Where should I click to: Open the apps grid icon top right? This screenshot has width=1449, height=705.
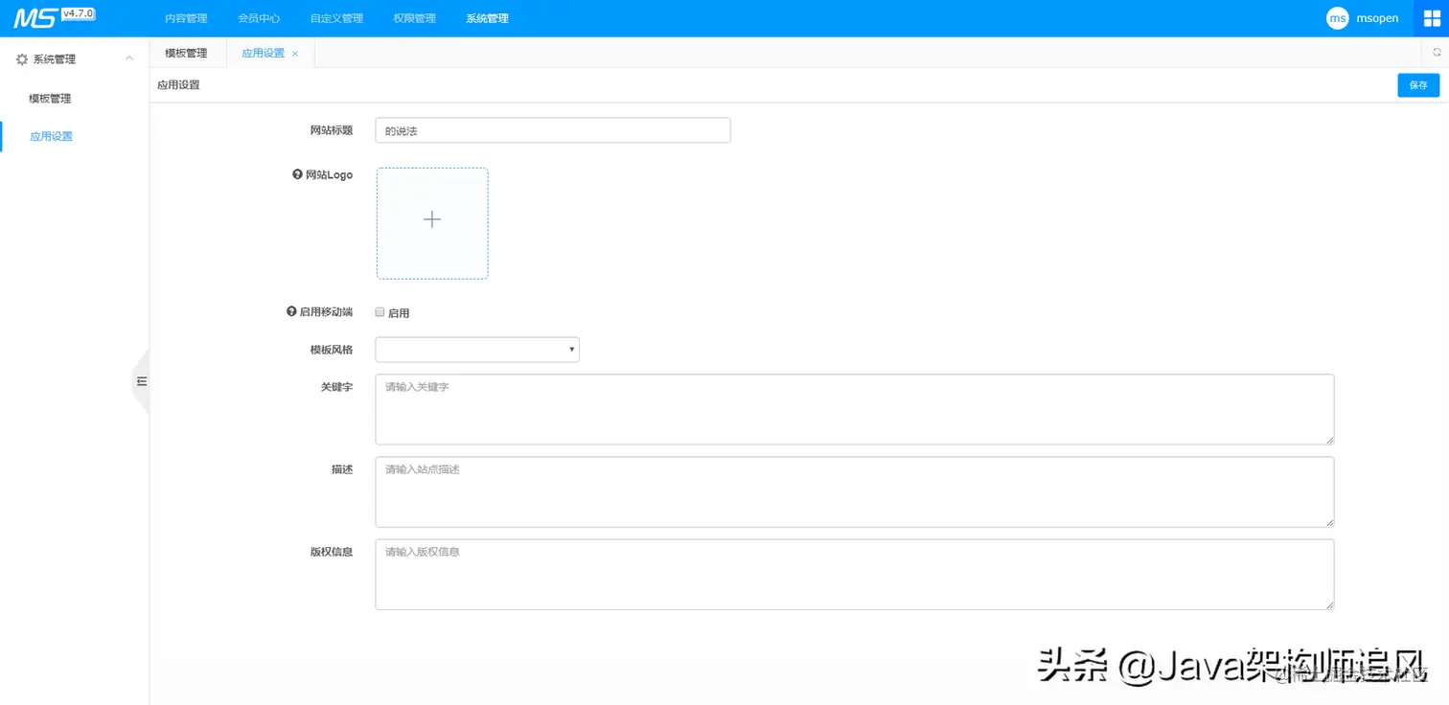coord(1432,17)
